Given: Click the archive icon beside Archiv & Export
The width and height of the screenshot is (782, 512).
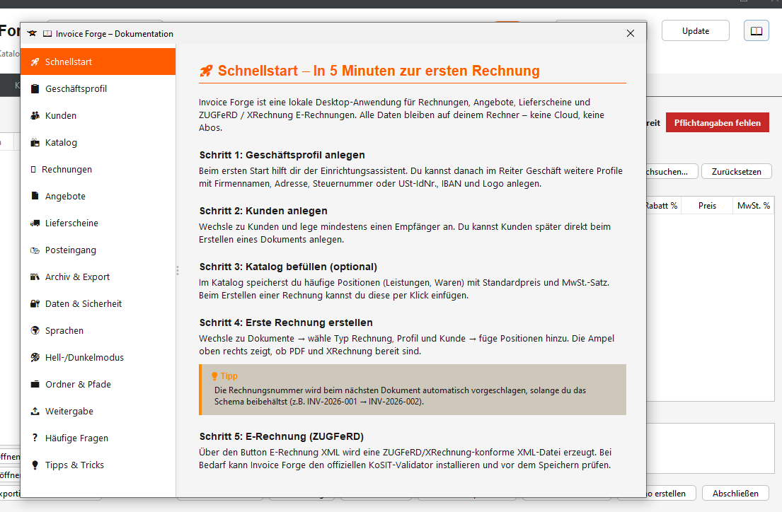Looking at the screenshot, I should pyautogui.click(x=35, y=277).
